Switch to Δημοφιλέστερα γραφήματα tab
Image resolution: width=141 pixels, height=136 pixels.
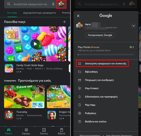coord(39,13)
